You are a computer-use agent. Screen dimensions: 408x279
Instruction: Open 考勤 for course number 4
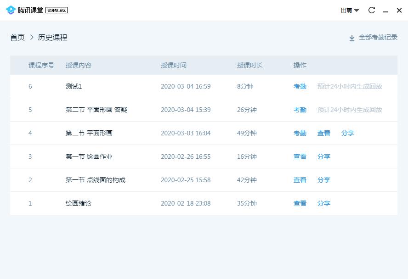(x=300, y=133)
